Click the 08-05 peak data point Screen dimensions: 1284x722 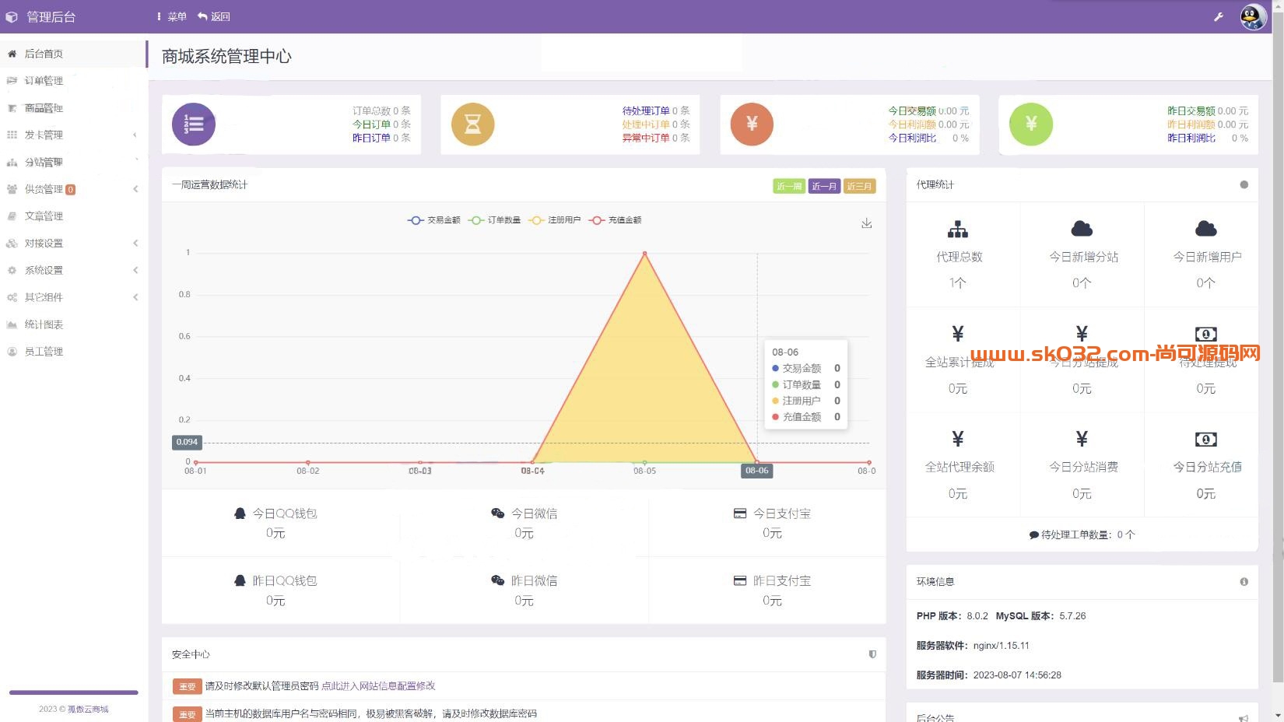644,253
